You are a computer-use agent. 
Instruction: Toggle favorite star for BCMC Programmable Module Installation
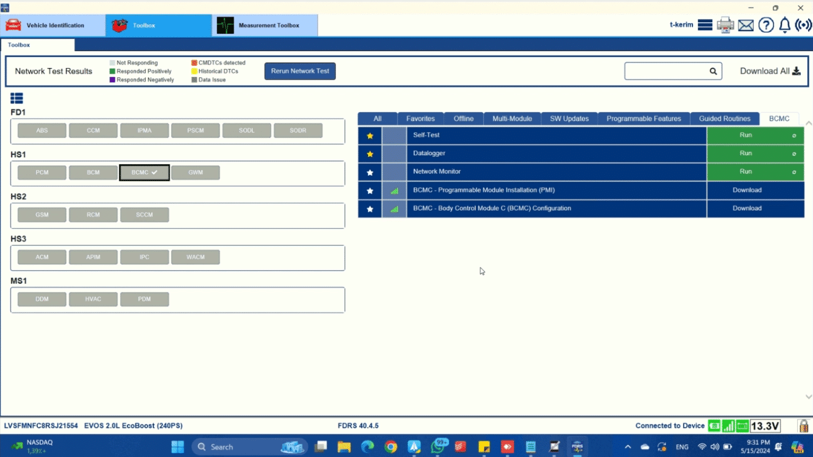coord(370,191)
